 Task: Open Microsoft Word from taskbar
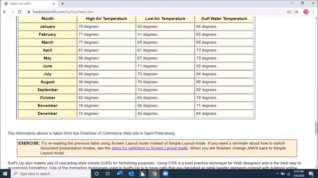(x=120, y=174)
